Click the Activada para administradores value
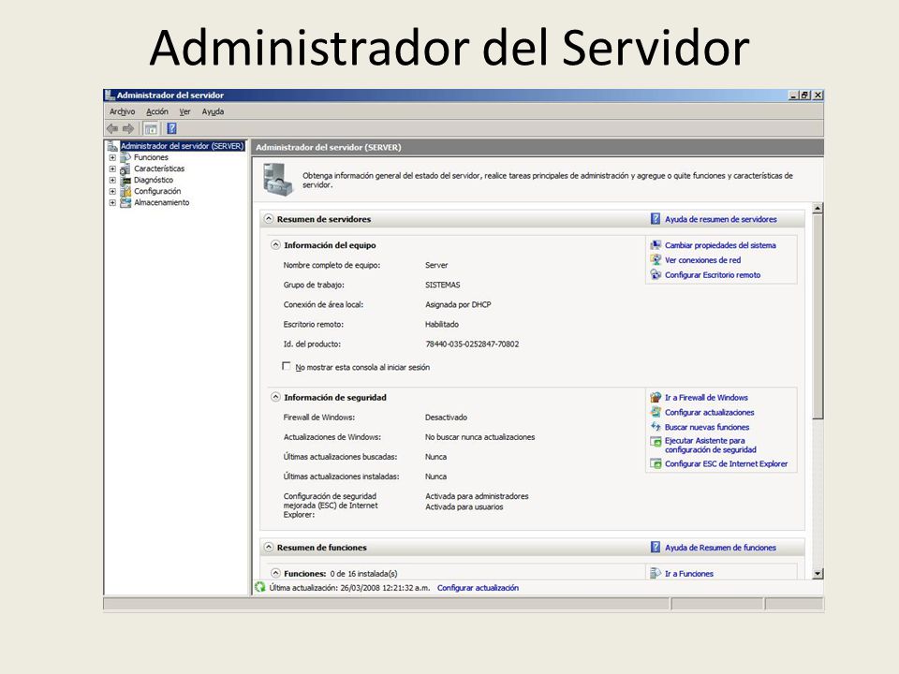This screenshot has height=674, width=899. [477, 496]
